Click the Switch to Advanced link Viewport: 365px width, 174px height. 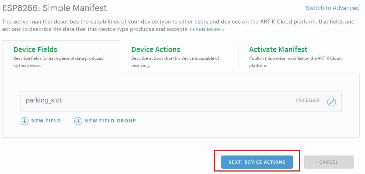pos(332,8)
